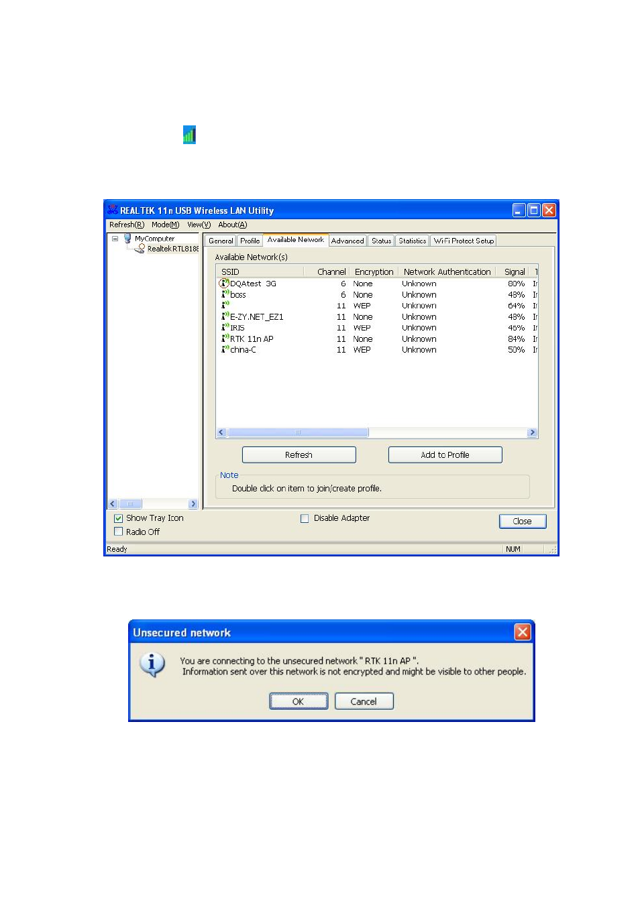Image resolution: width=640 pixels, height=905 pixels.
Task: Click the tree pane horizontal scrollbar thumb
Action: pyautogui.click(x=130, y=503)
